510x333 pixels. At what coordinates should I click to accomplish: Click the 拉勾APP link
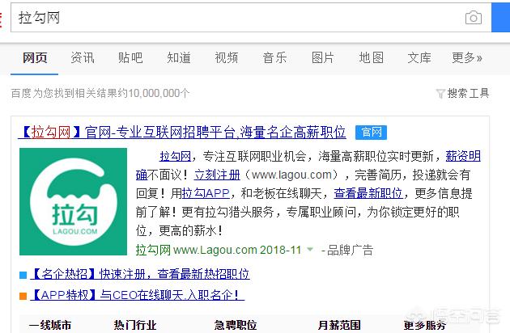(206, 194)
